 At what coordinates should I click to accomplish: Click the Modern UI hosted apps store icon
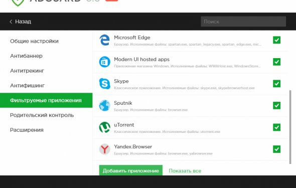click(104, 62)
